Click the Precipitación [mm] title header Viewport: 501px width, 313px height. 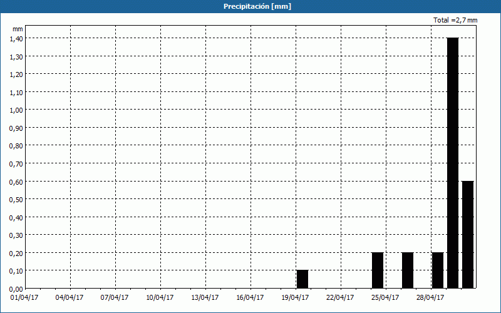click(x=257, y=6)
